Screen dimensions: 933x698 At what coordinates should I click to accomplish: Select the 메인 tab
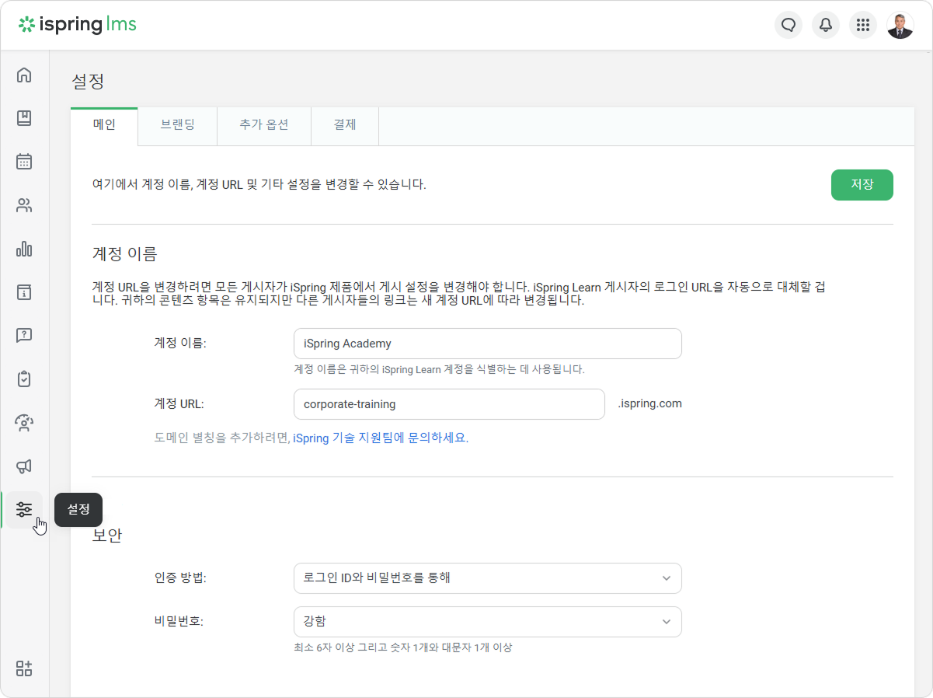coord(104,125)
